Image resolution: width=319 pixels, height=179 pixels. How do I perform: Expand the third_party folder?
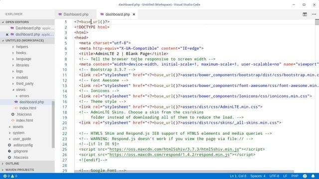tap(24, 84)
